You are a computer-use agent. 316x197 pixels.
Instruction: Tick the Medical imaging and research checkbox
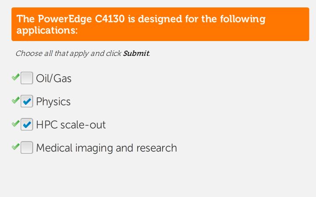(x=27, y=148)
